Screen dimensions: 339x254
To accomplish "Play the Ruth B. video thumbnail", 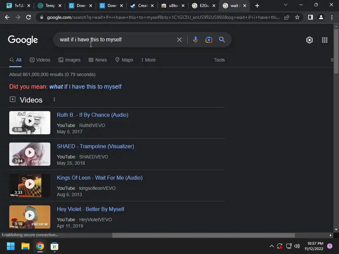I will pyautogui.click(x=30, y=123).
